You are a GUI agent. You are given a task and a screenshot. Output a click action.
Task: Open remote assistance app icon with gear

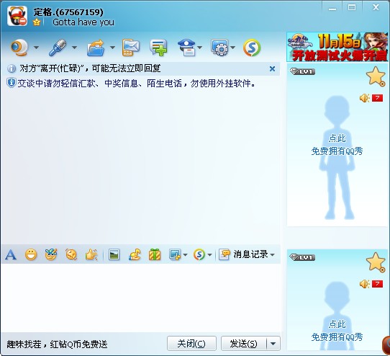tap(219, 48)
